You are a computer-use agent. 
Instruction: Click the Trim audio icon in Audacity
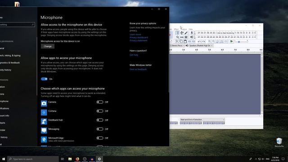coord(189,41)
